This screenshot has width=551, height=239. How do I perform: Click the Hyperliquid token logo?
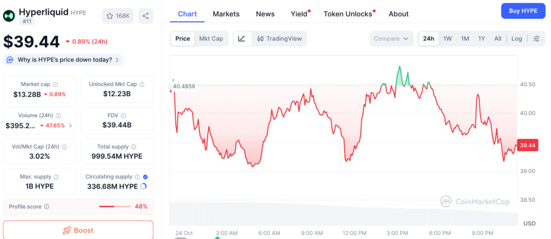point(9,15)
